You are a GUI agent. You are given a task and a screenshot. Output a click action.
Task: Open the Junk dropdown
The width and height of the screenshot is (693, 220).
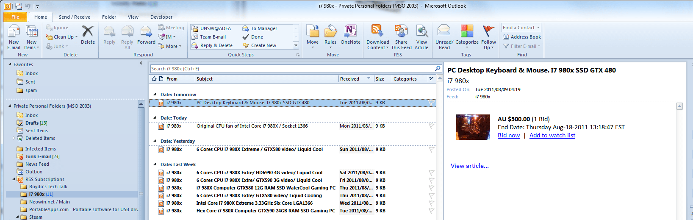click(x=57, y=46)
